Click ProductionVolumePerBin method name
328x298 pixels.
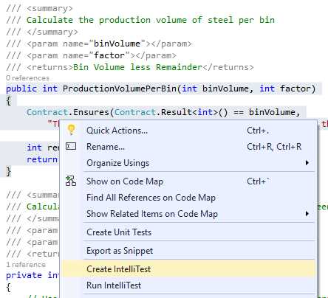coord(120,89)
